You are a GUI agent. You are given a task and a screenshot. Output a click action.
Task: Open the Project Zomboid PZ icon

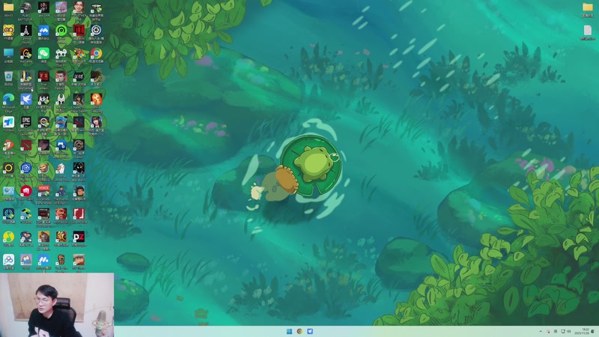tap(79, 237)
